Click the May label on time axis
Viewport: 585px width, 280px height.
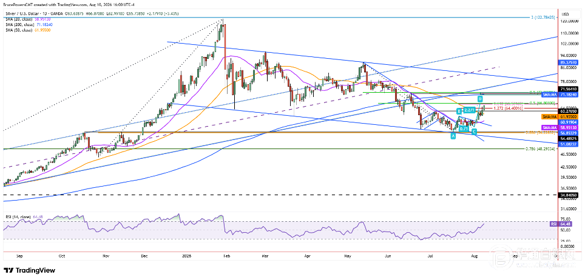(x=348, y=256)
